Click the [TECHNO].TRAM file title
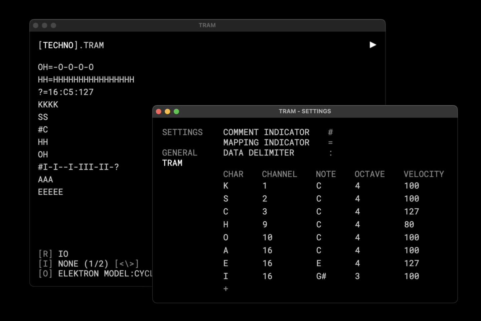481x321 pixels. [71, 45]
